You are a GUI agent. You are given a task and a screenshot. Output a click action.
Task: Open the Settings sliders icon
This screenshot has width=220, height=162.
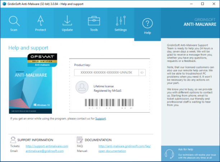pos(121,21)
